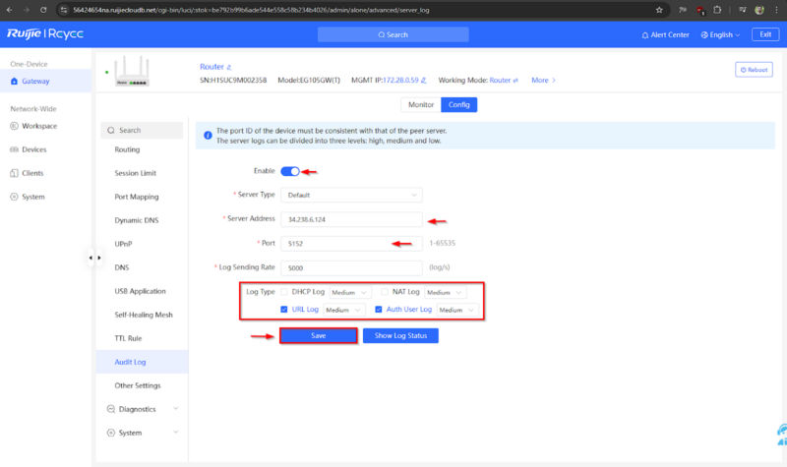
Task: Switch to the Monitor tab
Action: [420, 104]
